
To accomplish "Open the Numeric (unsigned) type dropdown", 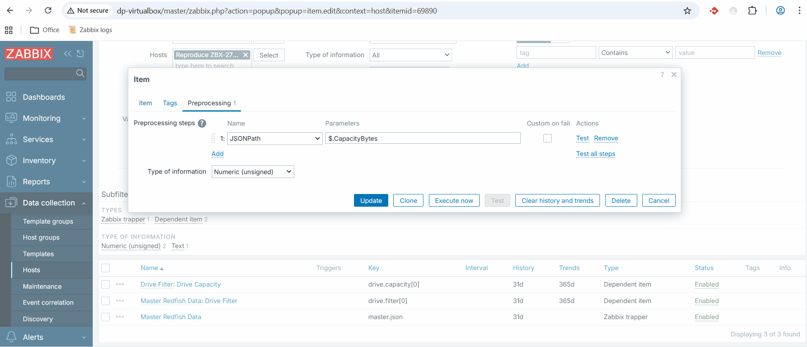I will (x=252, y=172).
